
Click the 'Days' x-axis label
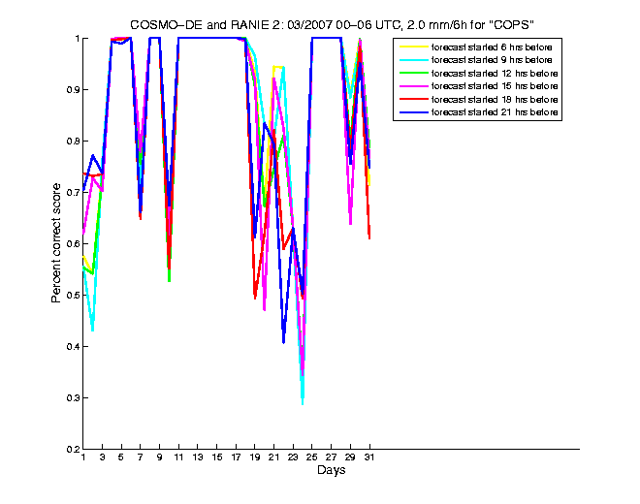click(331, 470)
